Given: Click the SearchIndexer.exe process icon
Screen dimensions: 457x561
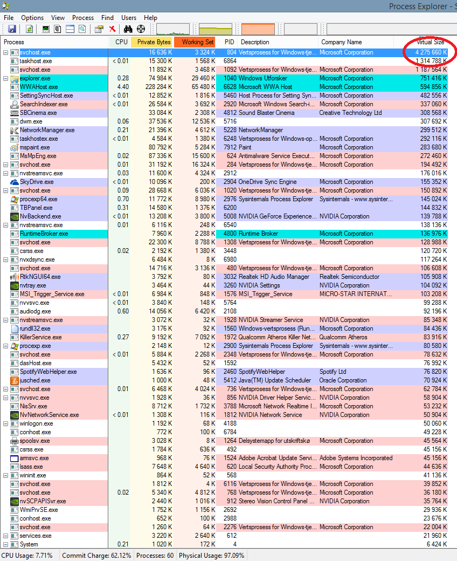Looking at the screenshot, I should (x=15, y=104).
